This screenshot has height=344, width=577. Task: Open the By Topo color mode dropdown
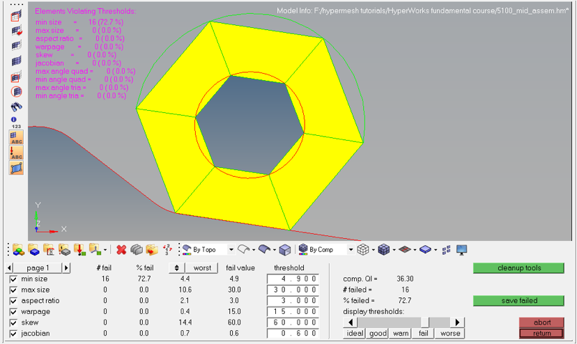(231, 250)
